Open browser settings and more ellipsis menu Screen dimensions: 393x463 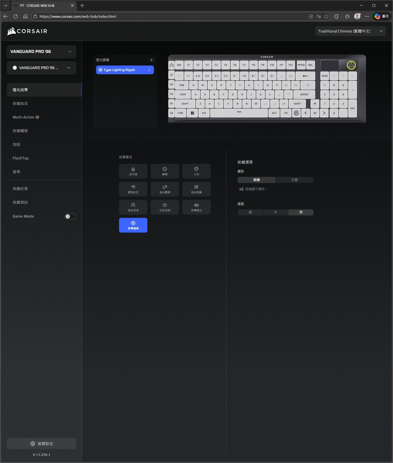pyautogui.click(x=367, y=16)
